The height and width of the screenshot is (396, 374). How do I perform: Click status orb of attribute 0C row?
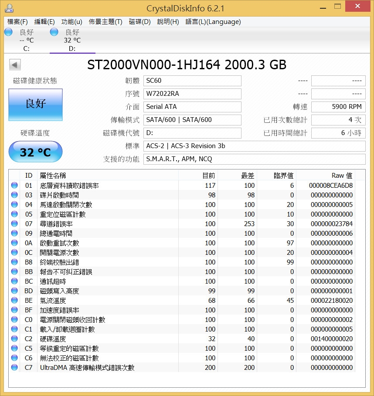click(14, 253)
